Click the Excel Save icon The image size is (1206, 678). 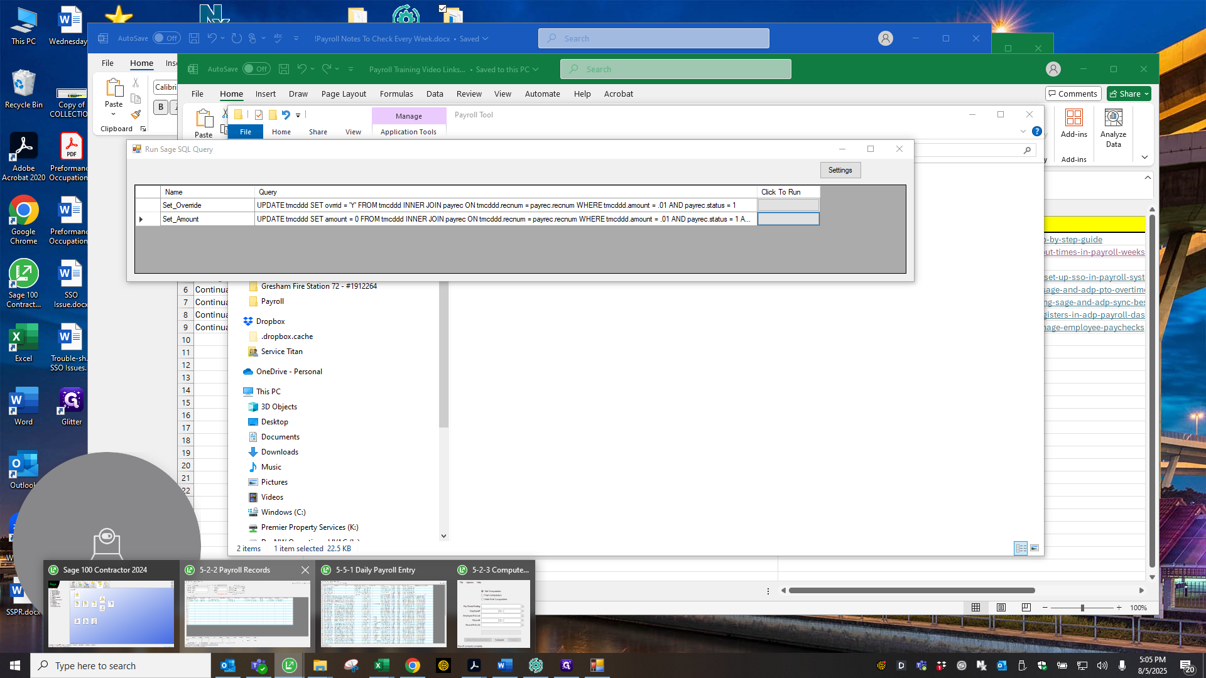click(x=284, y=69)
